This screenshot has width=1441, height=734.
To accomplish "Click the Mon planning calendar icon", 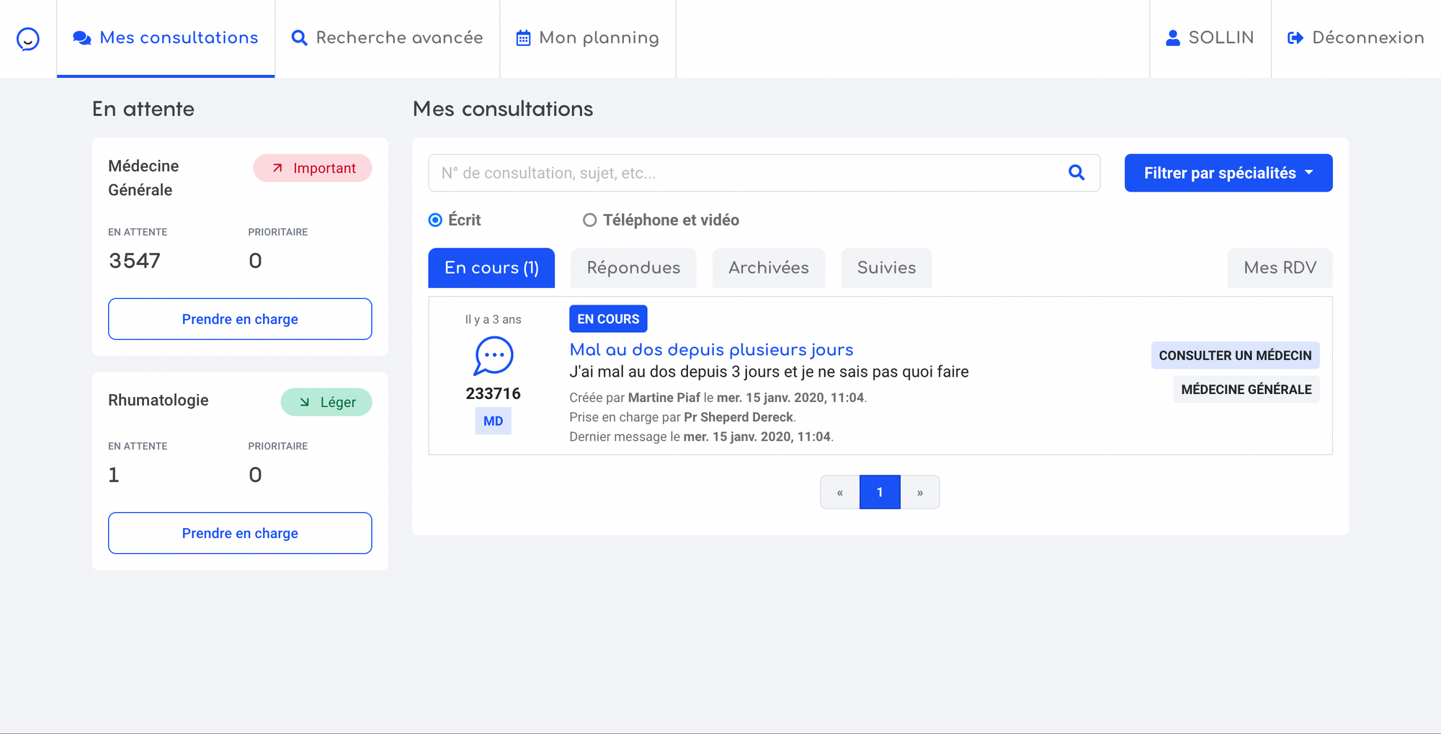I will click(x=523, y=38).
